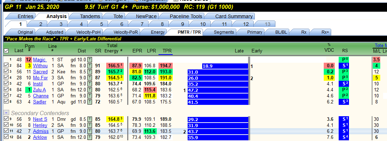Open the Withou horse link
The height and width of the screenshot is (141, 387).
click(40, 66)
